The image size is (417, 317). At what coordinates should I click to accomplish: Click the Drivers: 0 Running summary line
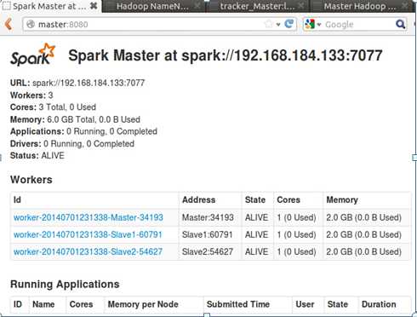click(72, 144)
